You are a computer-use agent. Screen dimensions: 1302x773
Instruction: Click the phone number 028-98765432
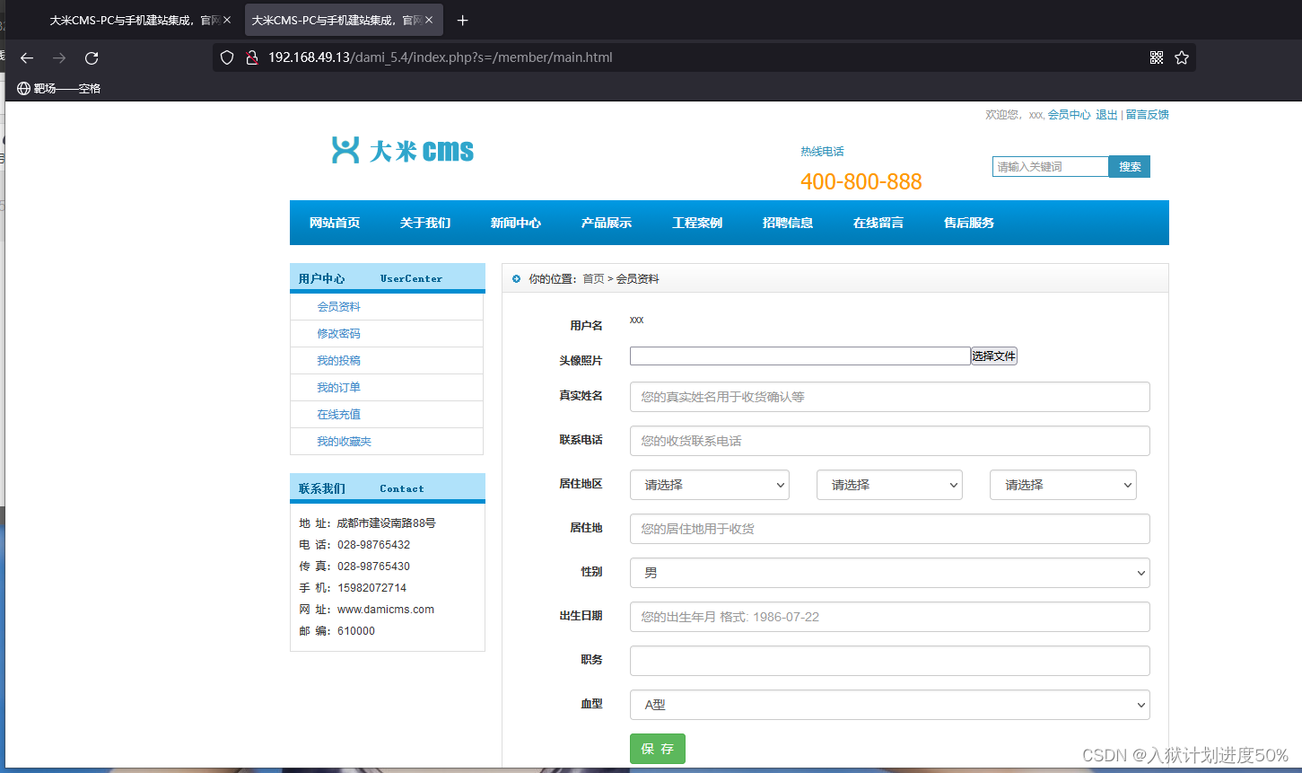373,545
